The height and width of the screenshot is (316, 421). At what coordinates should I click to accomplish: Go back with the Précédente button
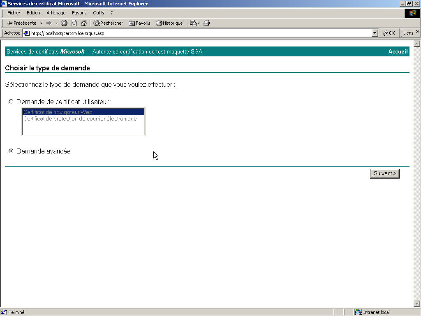click(21, 23)
